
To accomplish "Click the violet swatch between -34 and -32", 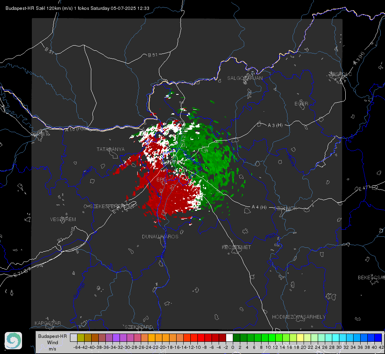I will (x=116, y=337).
